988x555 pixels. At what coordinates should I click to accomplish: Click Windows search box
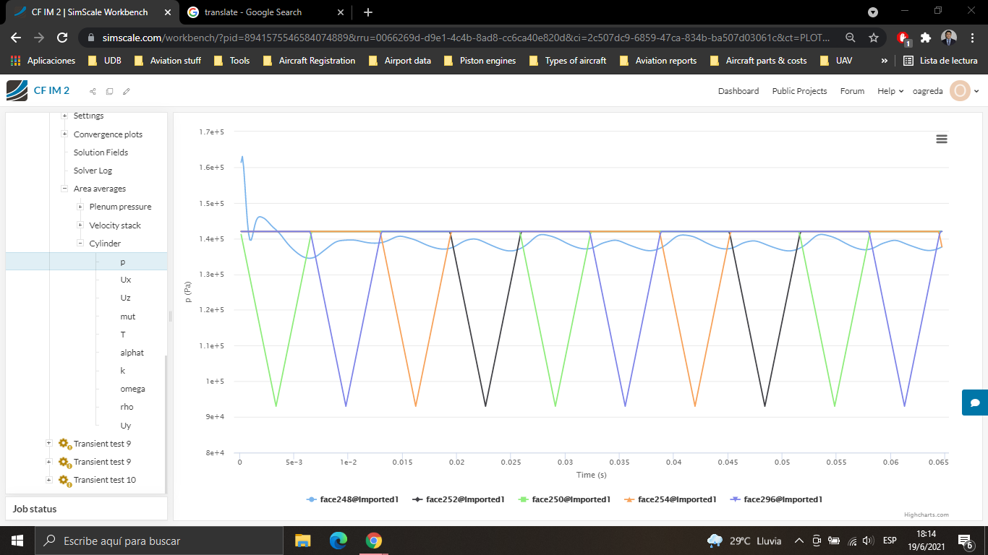point(159,541)
